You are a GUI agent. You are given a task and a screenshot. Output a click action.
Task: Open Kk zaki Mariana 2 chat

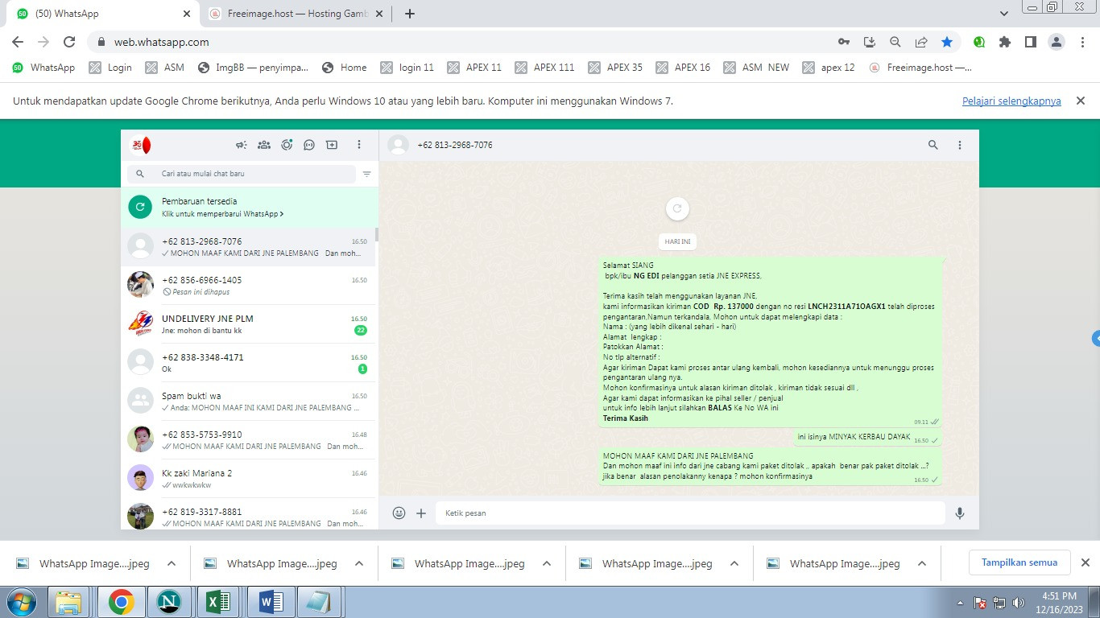coord(249,479)
